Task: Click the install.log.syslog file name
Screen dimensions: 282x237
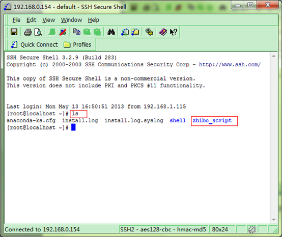Action: (x=134, y=120)
